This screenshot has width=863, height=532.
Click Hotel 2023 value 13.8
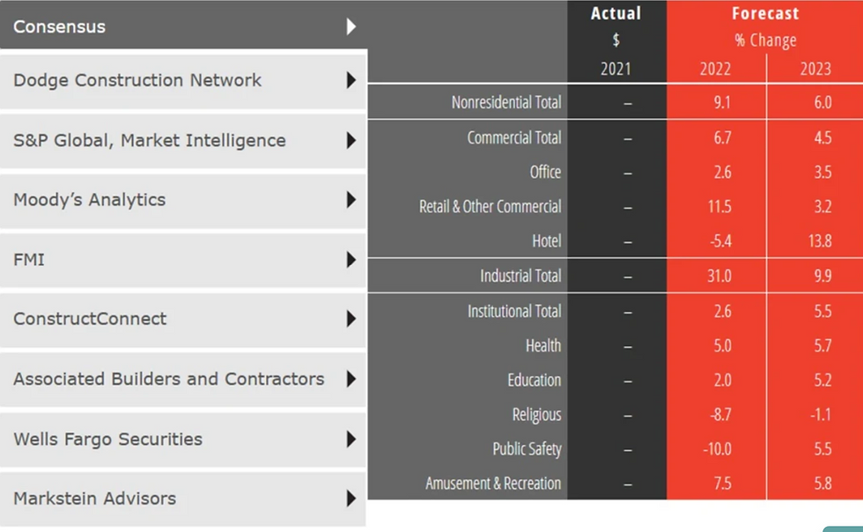(x=820, y=241)
